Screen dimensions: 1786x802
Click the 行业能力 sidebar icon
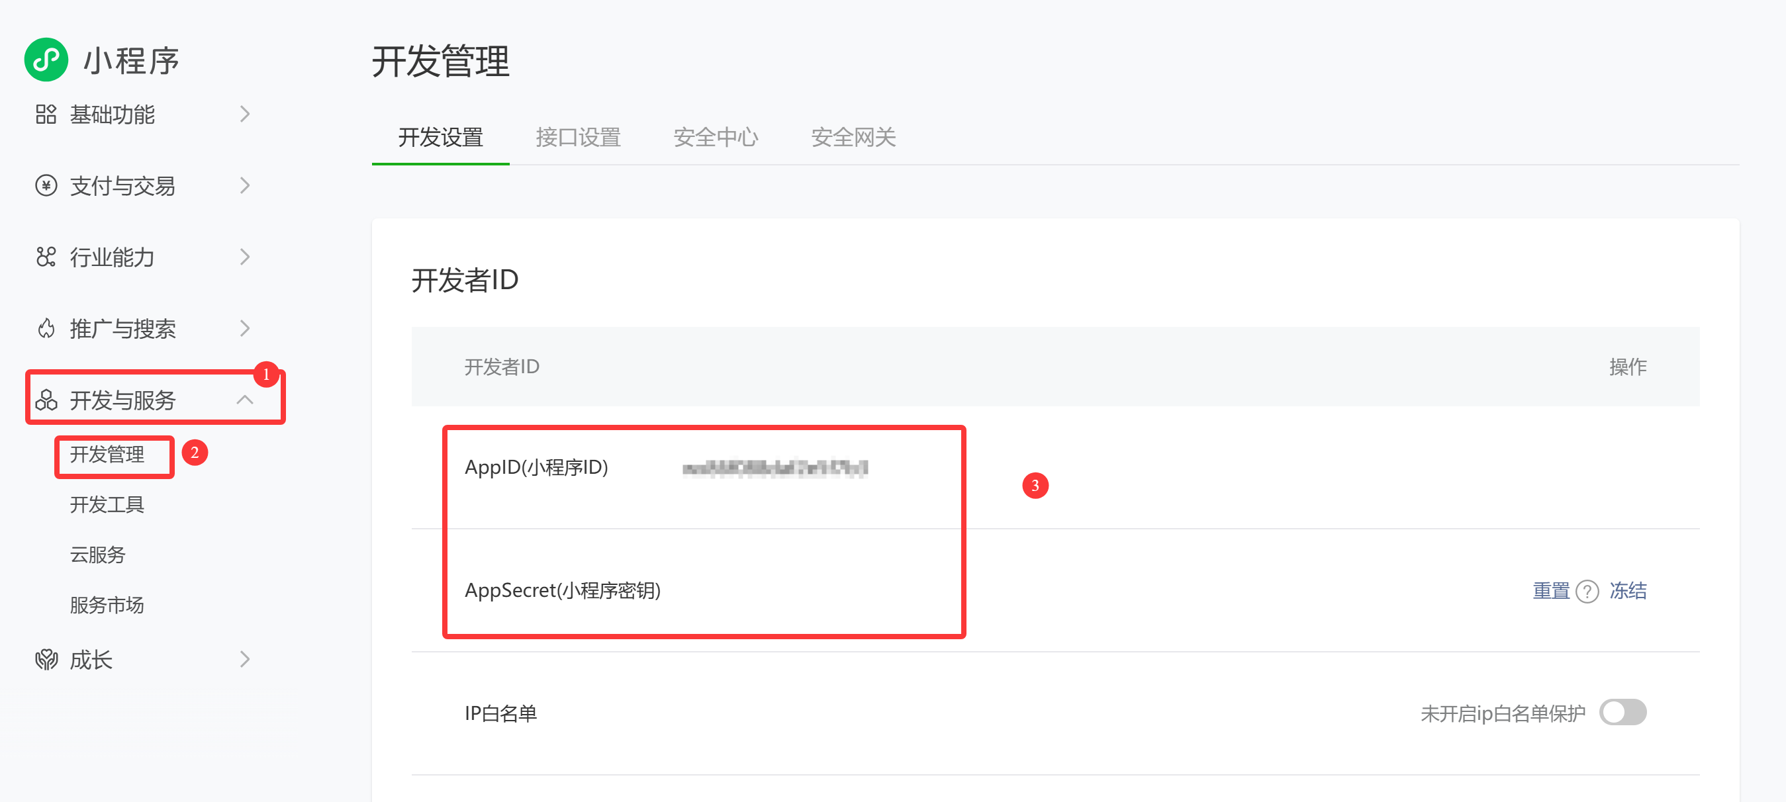pos(46,257)
